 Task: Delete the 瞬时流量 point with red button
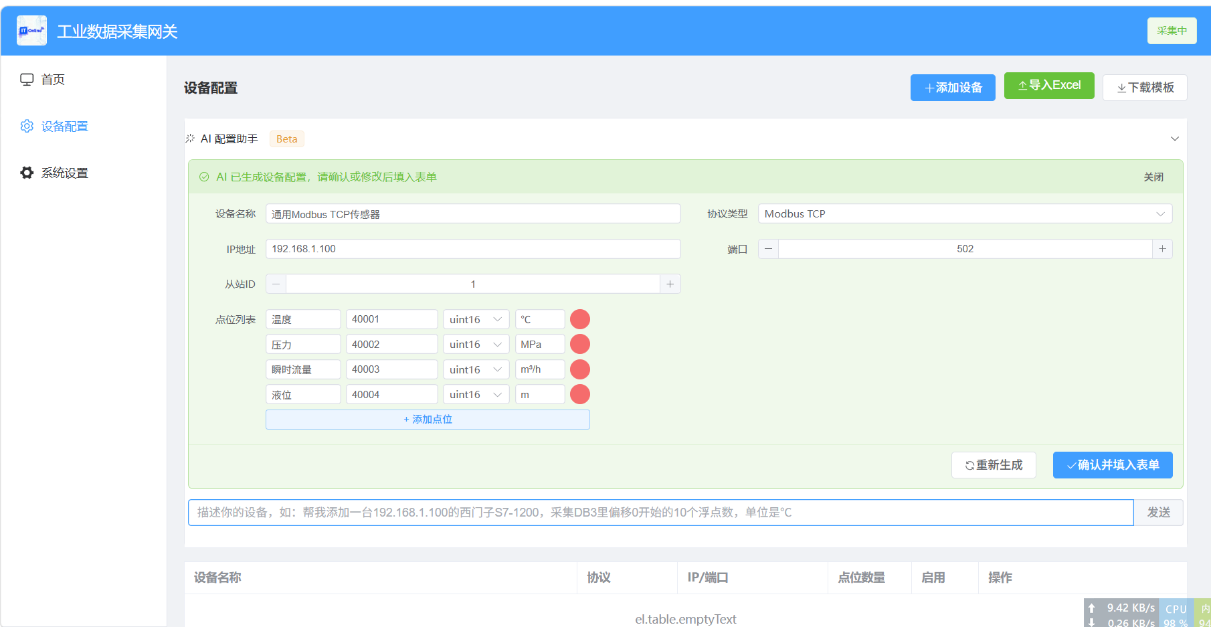click(580, 369)
